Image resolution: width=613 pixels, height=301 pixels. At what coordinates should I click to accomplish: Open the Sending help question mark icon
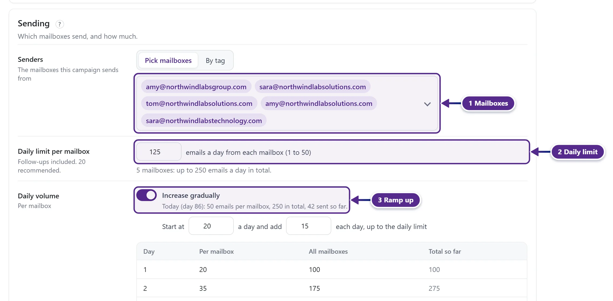click(60, 24)
